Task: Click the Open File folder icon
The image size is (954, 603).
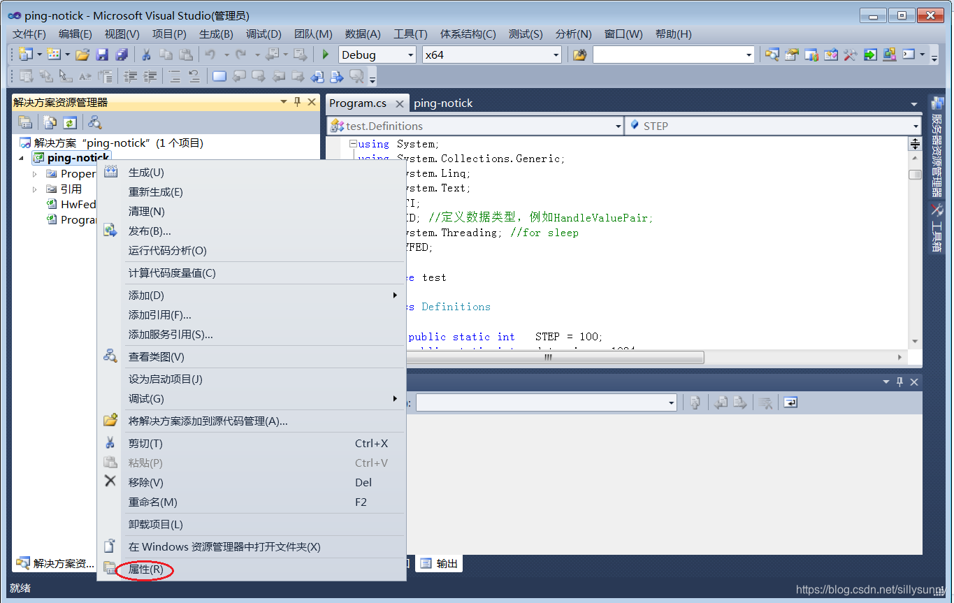Action: coord(82,55)
